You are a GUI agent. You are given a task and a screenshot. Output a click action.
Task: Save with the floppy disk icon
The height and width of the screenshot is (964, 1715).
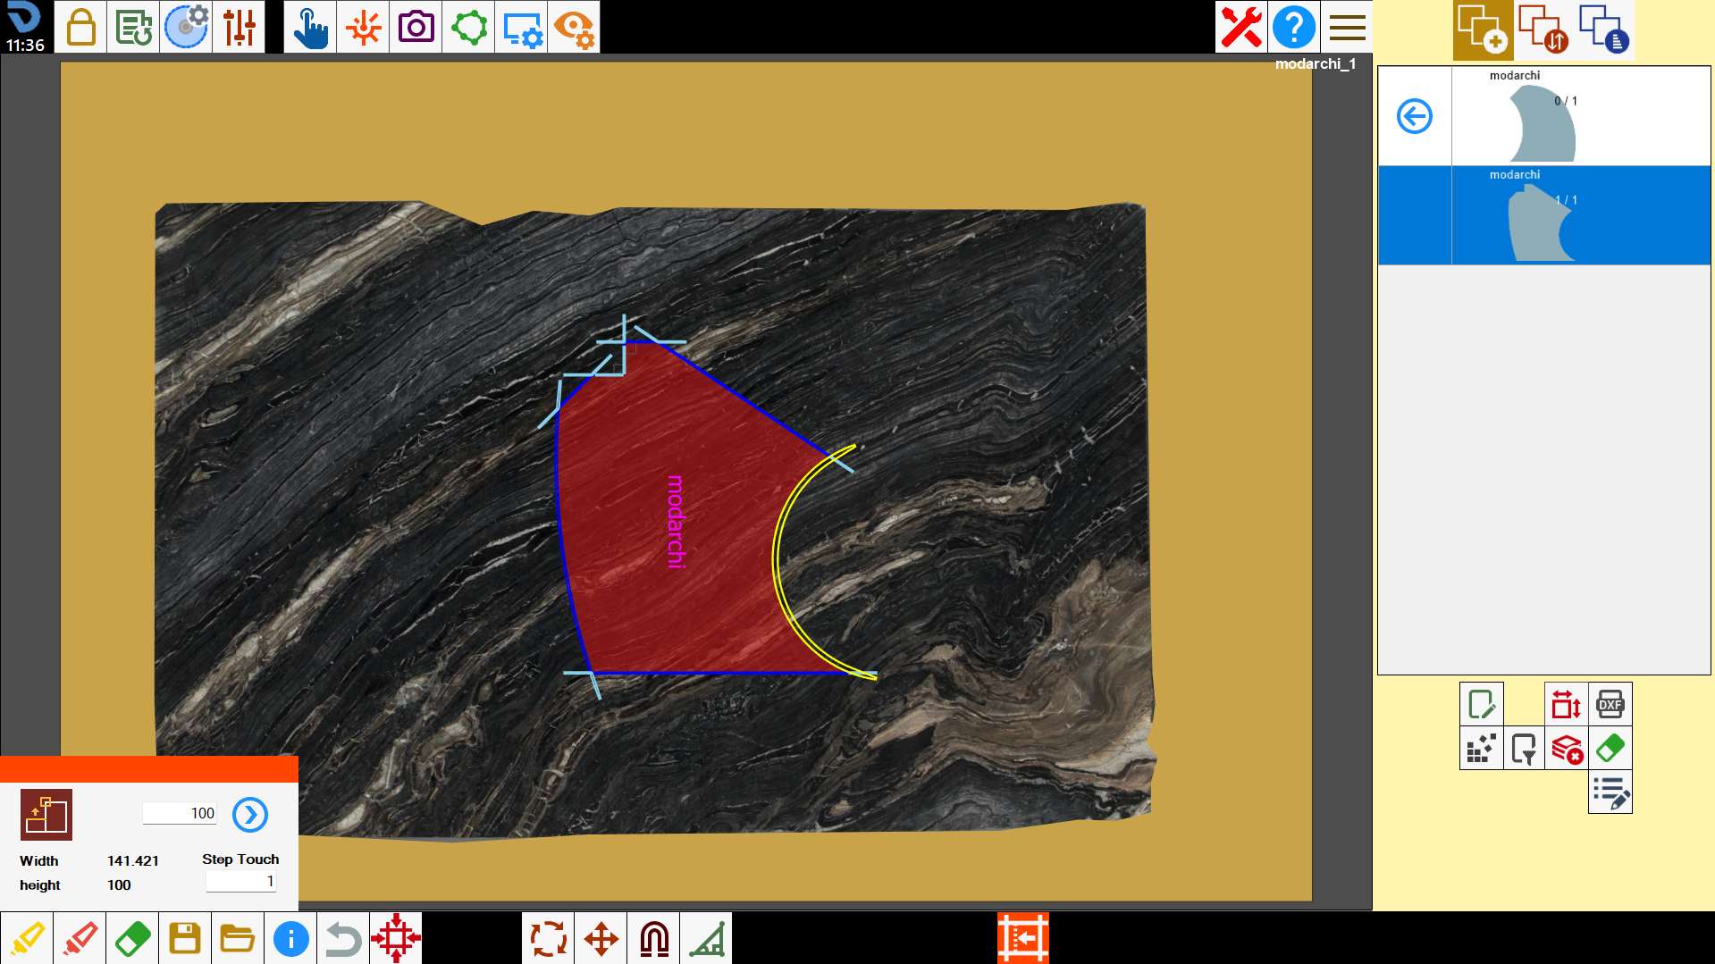(x=185, y=938)
